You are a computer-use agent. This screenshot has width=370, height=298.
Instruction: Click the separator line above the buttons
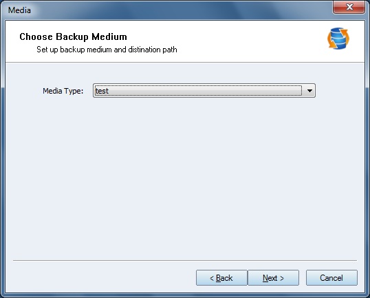coord(185,261)
